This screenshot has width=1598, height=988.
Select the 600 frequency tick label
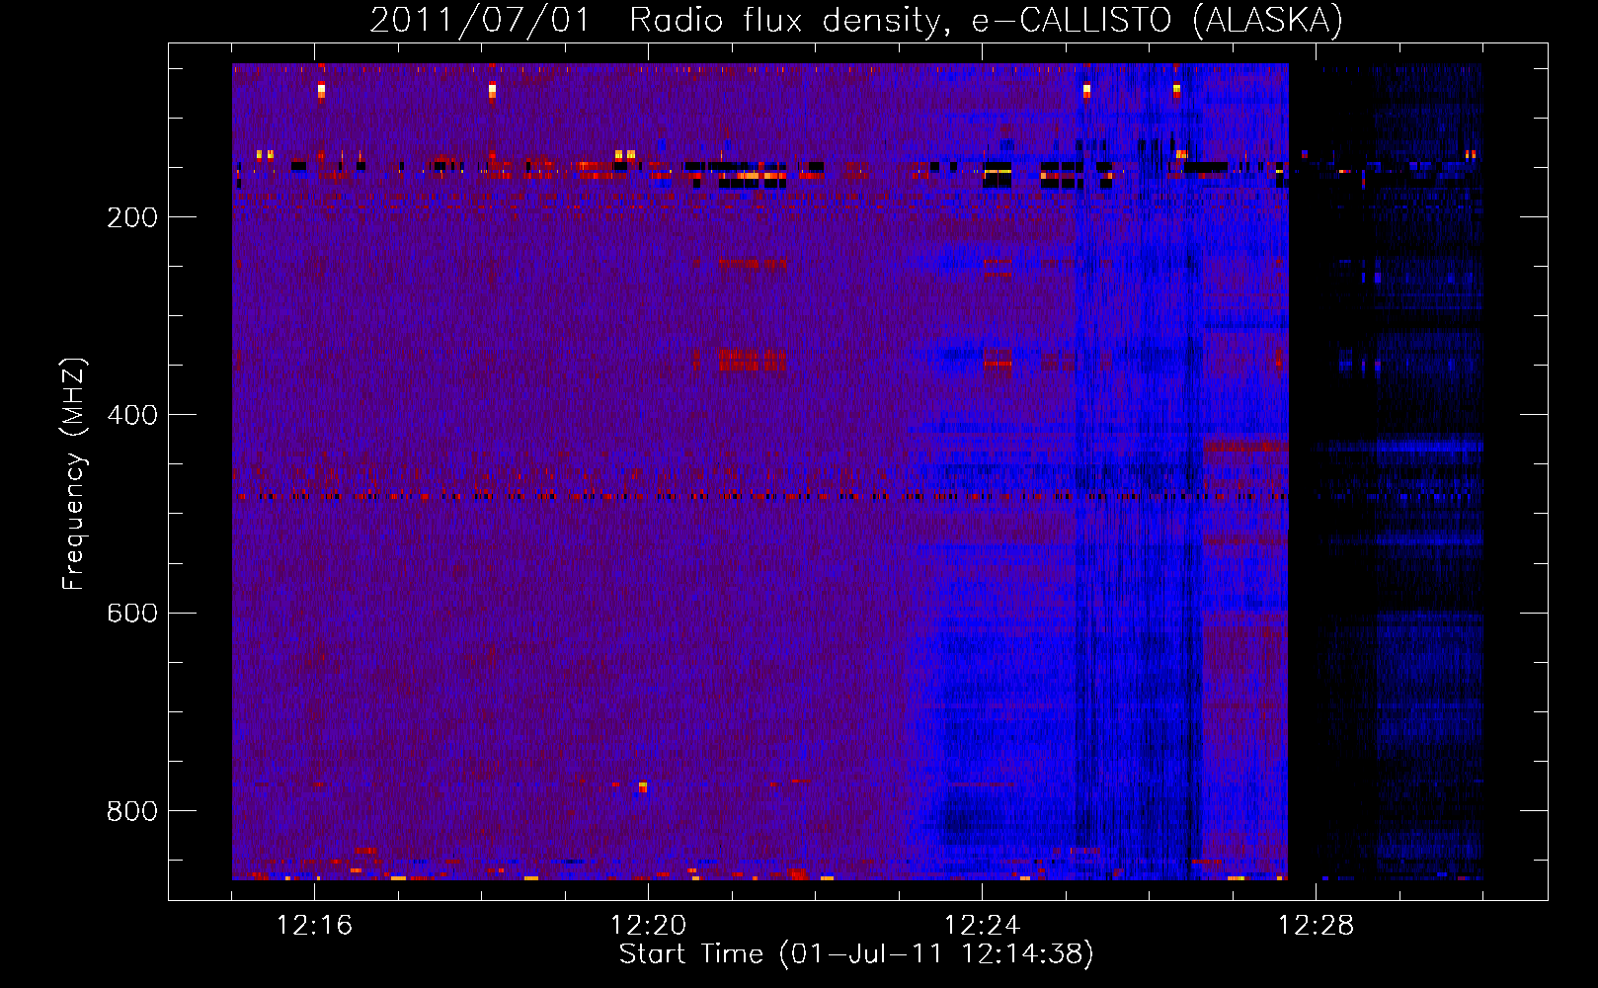tap(132, 613)
